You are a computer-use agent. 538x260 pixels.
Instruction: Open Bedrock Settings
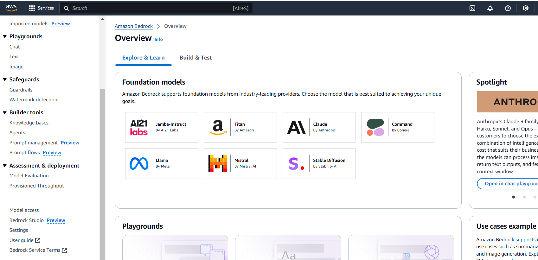click(x=19, y=230)
